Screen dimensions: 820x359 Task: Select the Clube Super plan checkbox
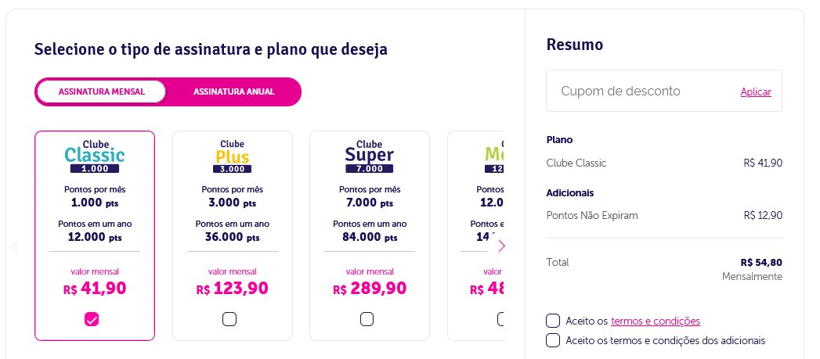pos(367,319)
